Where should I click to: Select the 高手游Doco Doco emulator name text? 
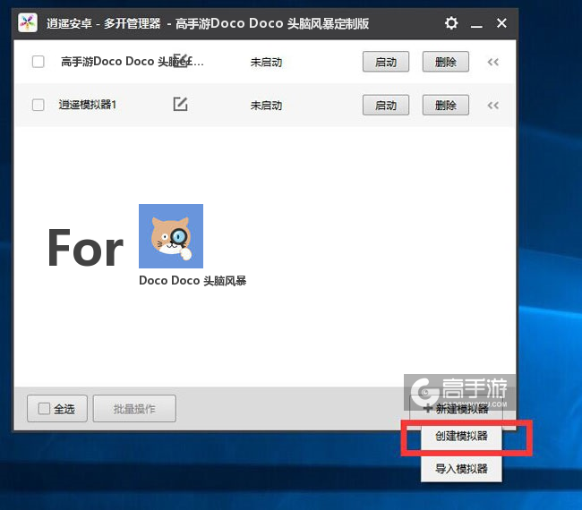tap(133, 61)
